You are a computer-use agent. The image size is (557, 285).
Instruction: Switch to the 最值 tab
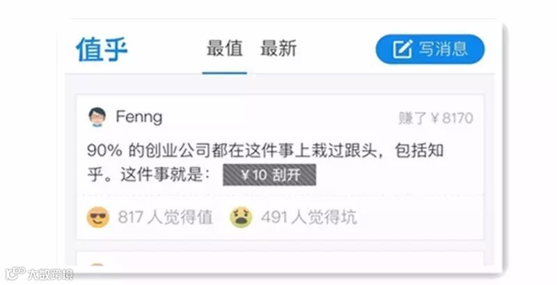tap(224, 48)
